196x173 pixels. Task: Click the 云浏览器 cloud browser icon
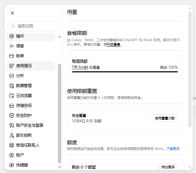(11, 95)
